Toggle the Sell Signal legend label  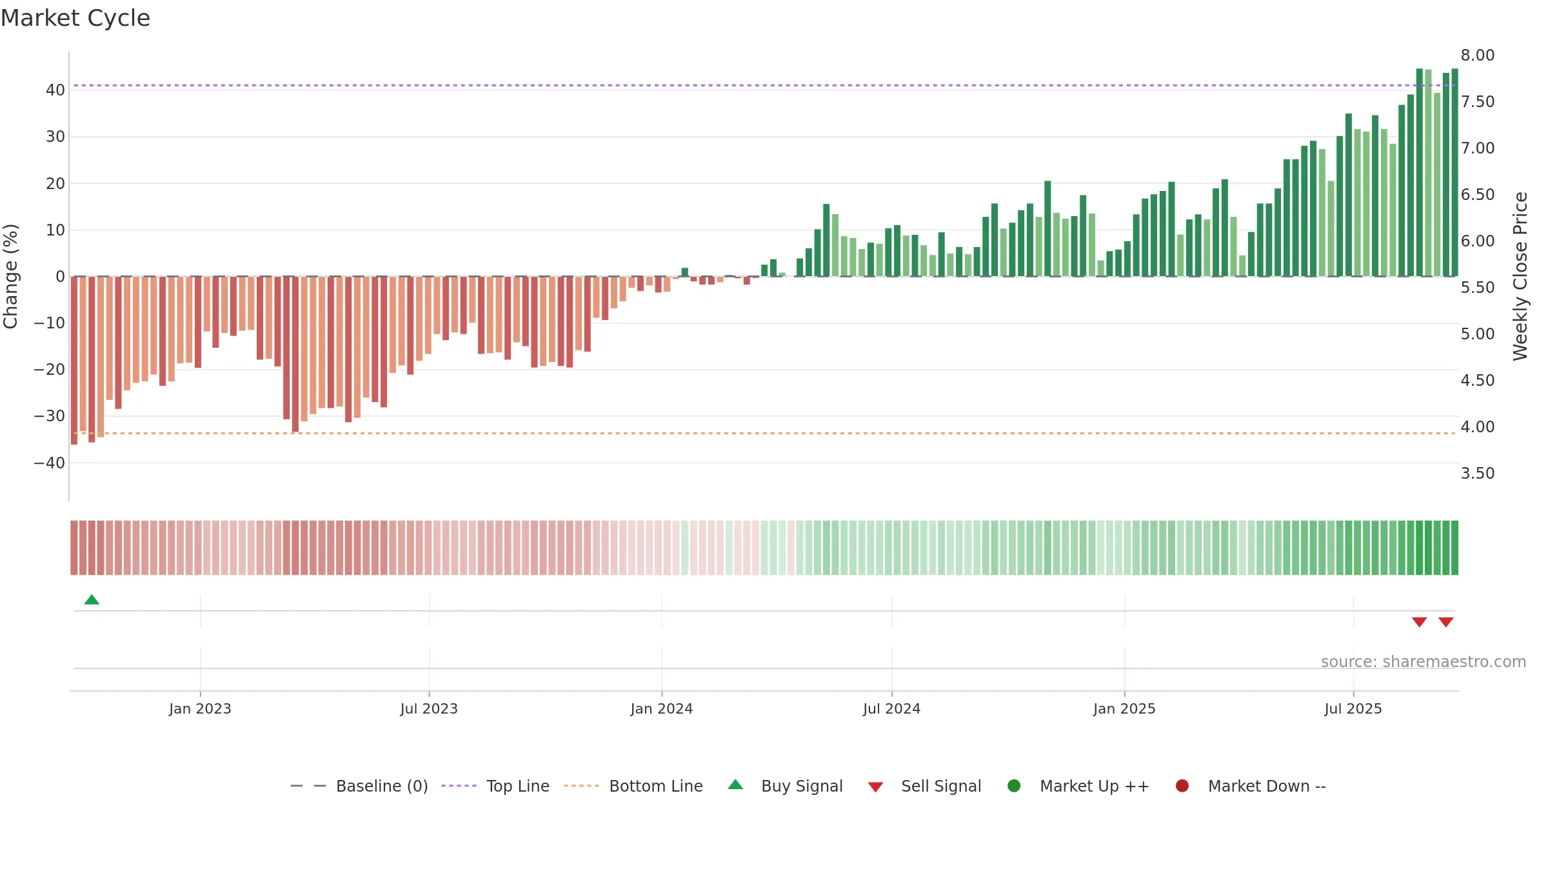941,786
